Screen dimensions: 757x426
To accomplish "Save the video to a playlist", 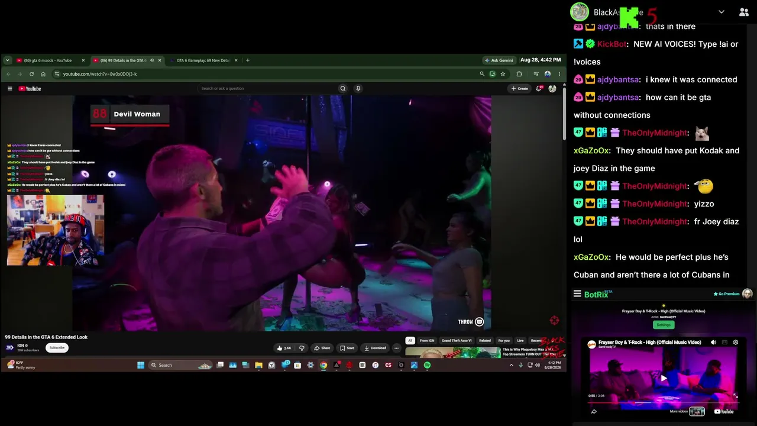I will 347,348.
